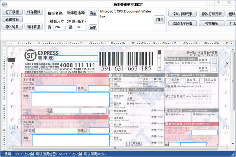Screen dimensions: 236x157
Task: Select the height field showing 140
Action: (x=81, y=27)
